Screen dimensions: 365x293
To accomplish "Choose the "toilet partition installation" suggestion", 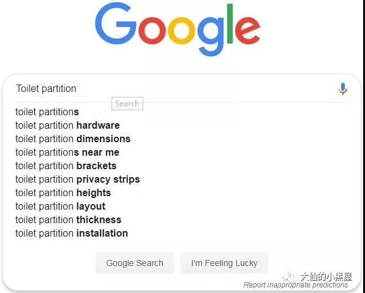I will (x=72, y=234).
